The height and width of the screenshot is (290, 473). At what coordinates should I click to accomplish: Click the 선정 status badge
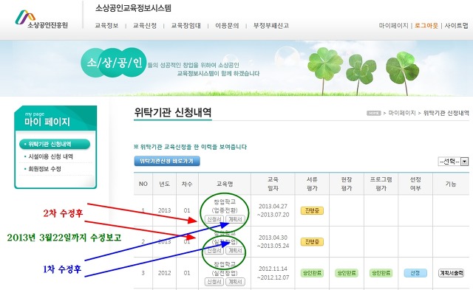[x=415, y=273]
